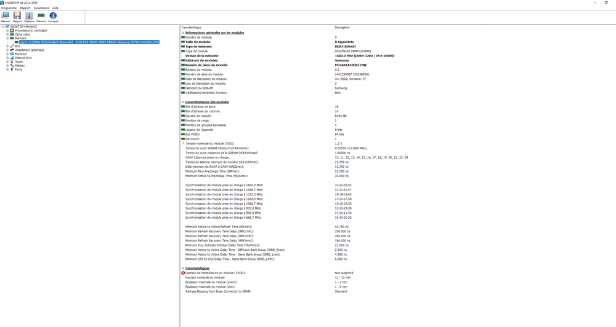Image resolution: width=616 pixels, height=327 pixels.
Task: Open the Aide menu
Action: coord(55,8)
